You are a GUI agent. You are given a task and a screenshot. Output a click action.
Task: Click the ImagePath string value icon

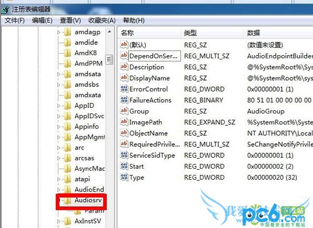point(124,122)
